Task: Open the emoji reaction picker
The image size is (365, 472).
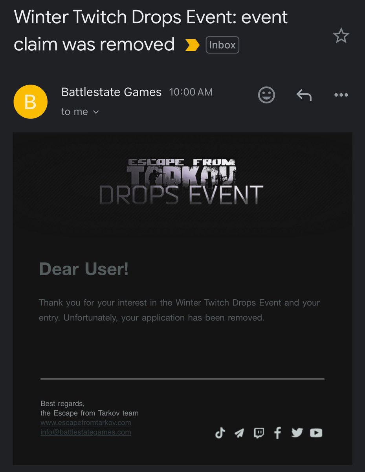Action: 266,94
